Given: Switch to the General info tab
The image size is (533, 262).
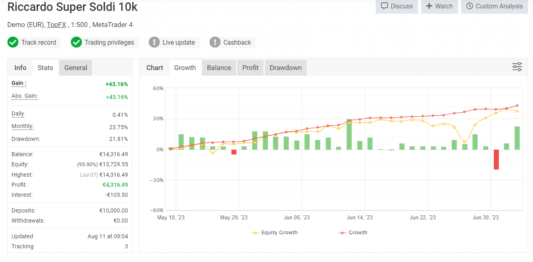Looking at the screenshot, I should 75,68.
